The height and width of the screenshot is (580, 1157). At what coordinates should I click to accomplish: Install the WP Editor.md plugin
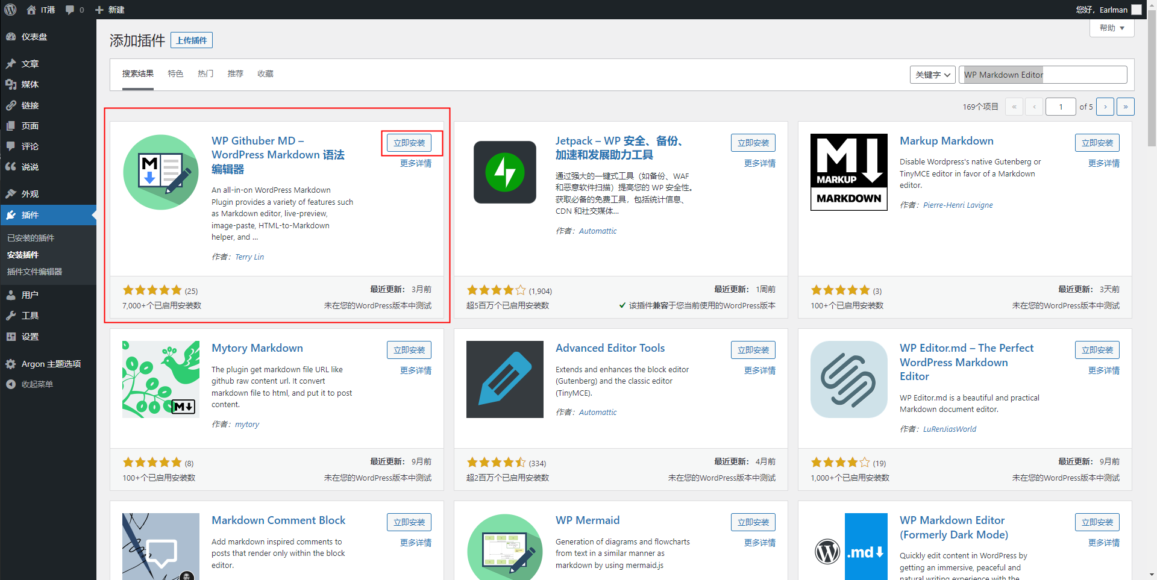[x=1097, y=350]
